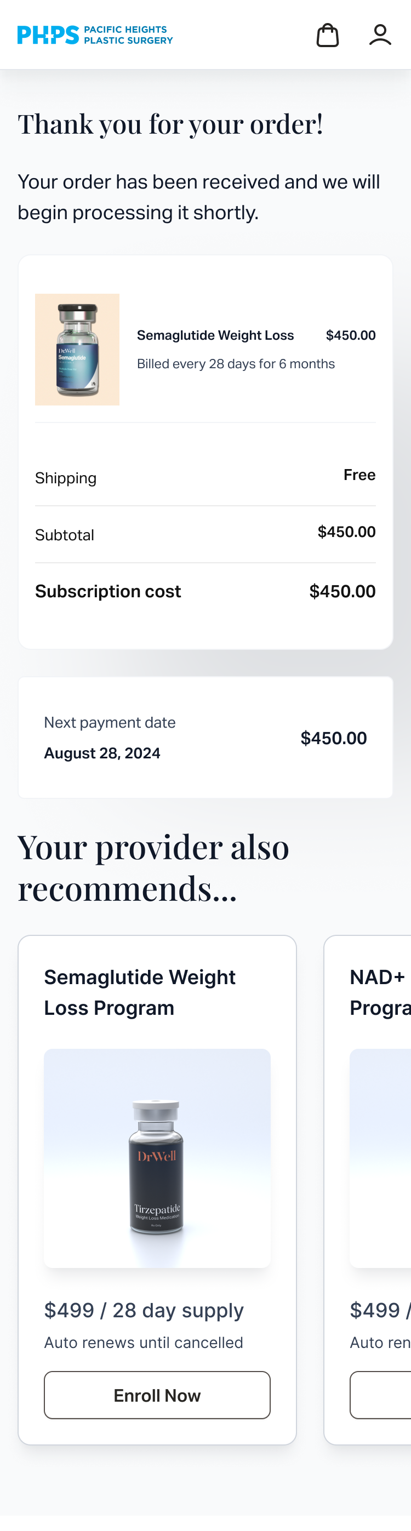Click Billed every 28 days for 6 months text
The width and height of the screenshot is (411, 1531).
(236, 364)
